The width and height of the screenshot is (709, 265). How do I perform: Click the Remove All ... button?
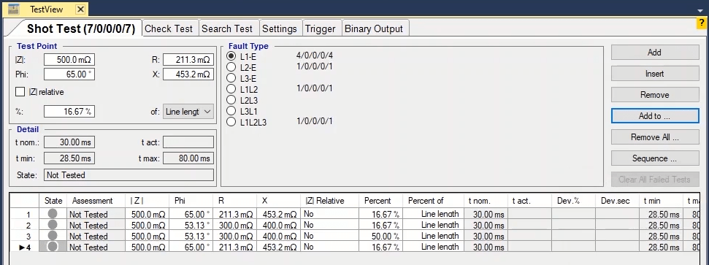[655, 137]
